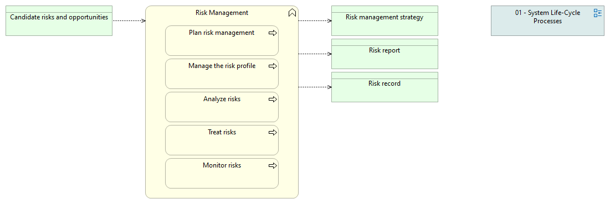Select the Risk report box

click(385, 54)
